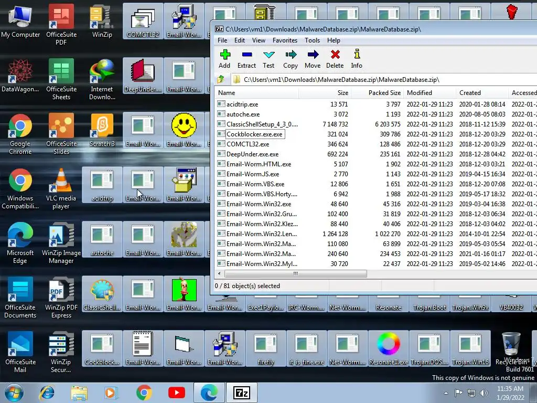Click the Google Chrome desktop icon
Viewport: 537px width, 403px height.
(20, 134)
